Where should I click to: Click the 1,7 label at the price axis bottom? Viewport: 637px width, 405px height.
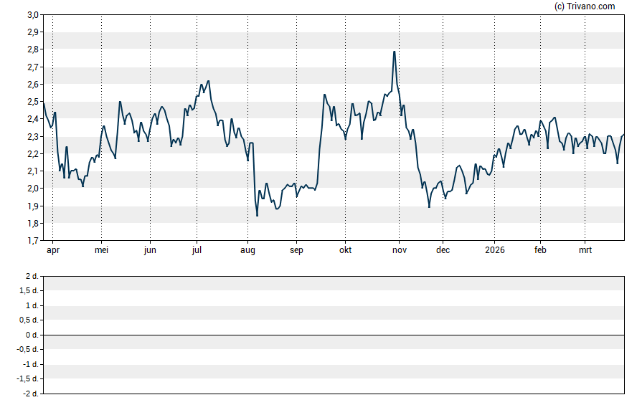33,241
